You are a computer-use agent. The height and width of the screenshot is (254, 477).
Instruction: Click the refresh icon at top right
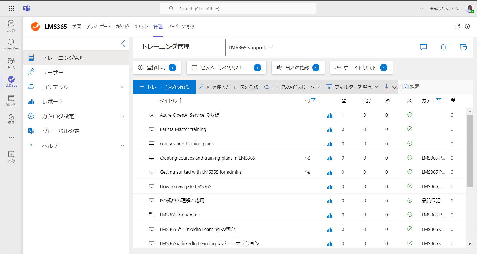tap(457, 27)
